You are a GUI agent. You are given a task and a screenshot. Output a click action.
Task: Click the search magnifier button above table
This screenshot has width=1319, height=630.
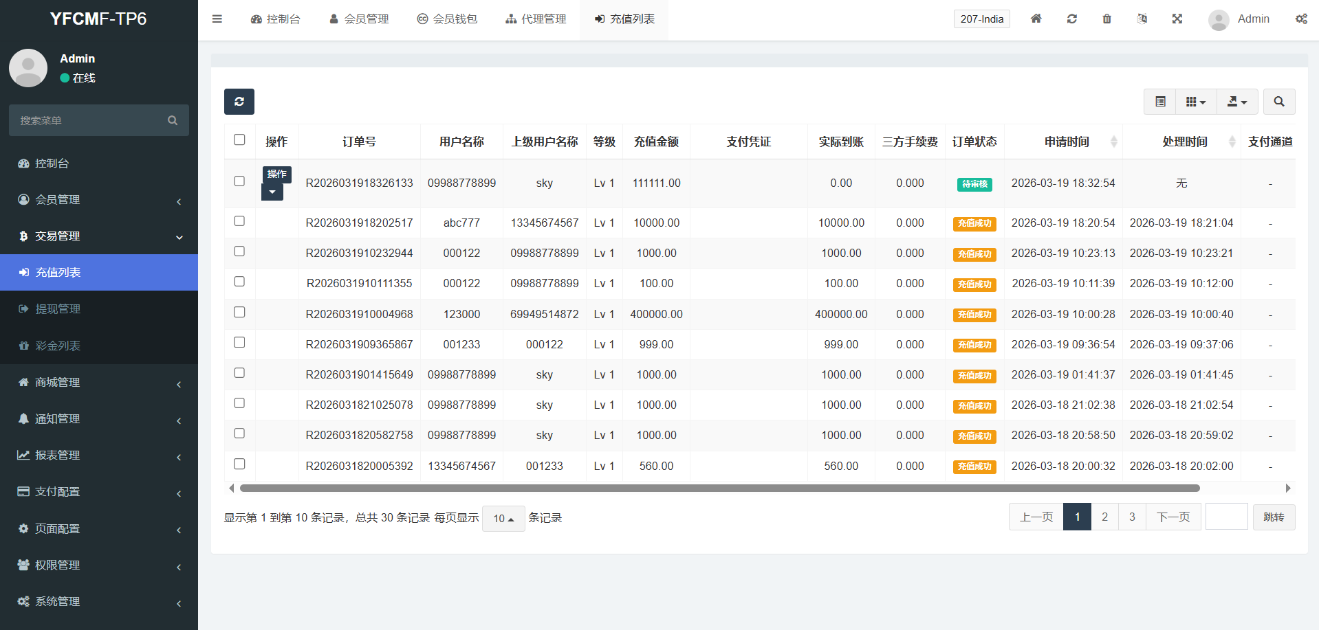(x=1278, y=102)
